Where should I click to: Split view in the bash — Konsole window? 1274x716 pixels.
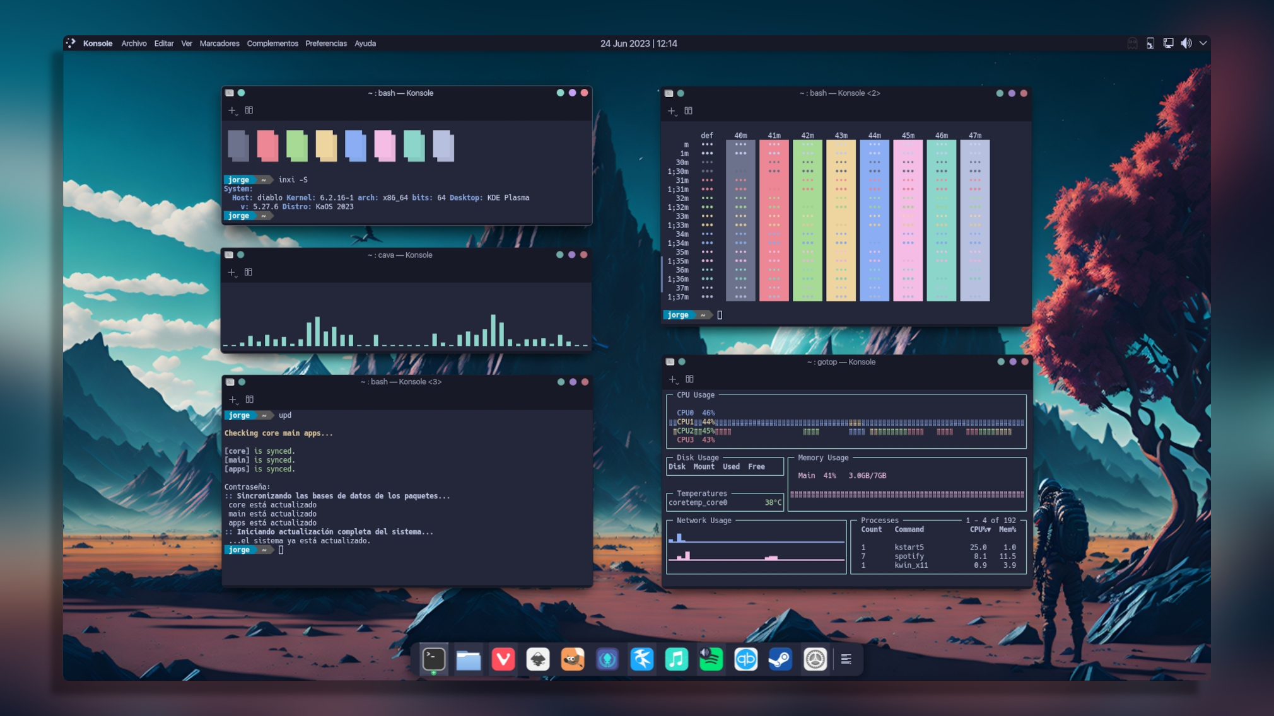tap(249, 110)
